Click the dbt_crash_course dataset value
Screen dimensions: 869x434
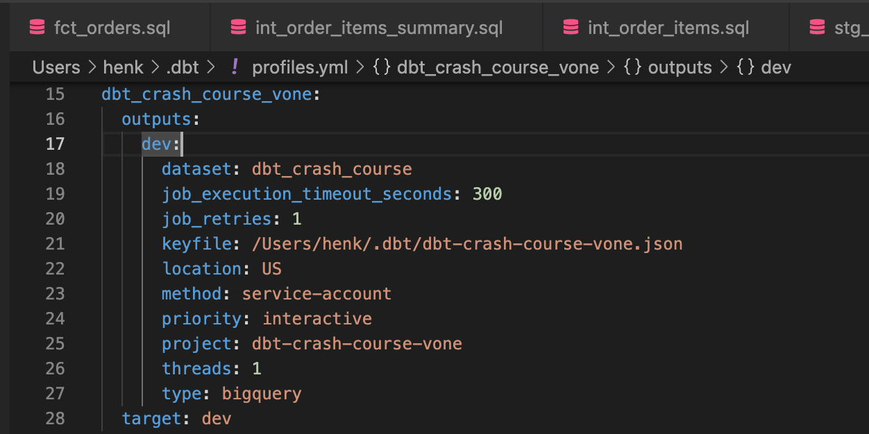click(332, 168)
